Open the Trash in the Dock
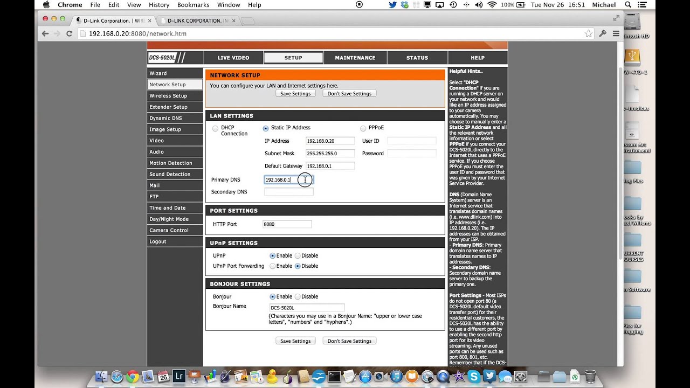 590,376
